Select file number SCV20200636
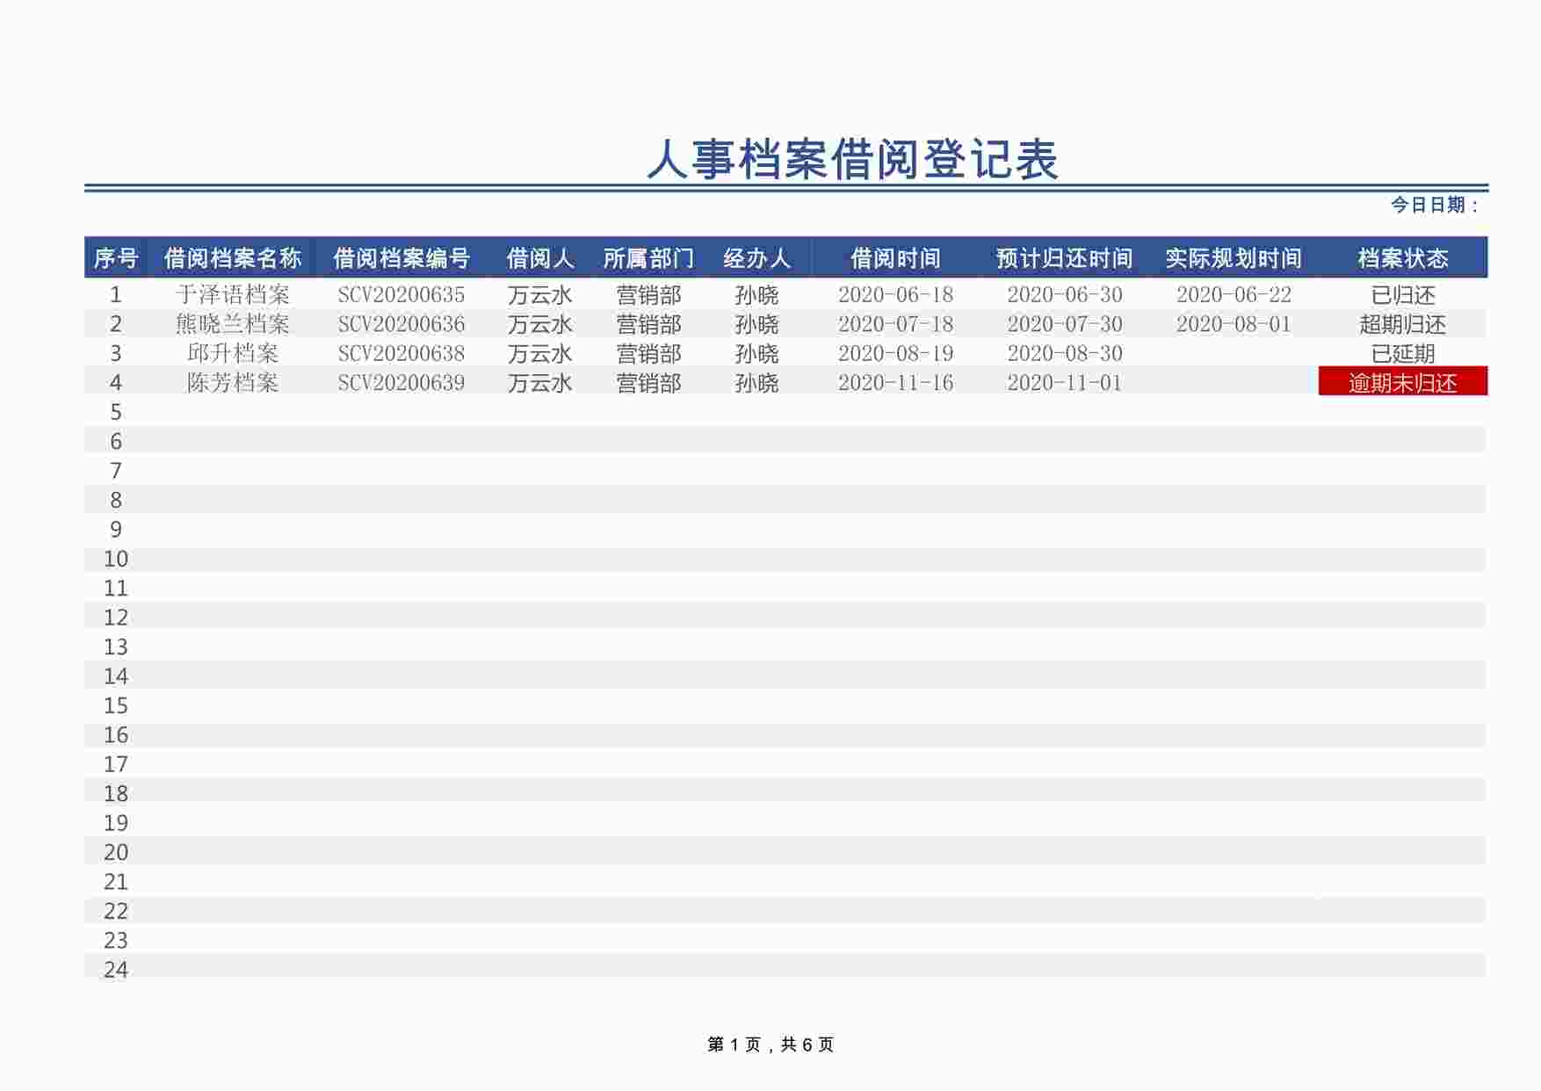 [x=402, y=324]
